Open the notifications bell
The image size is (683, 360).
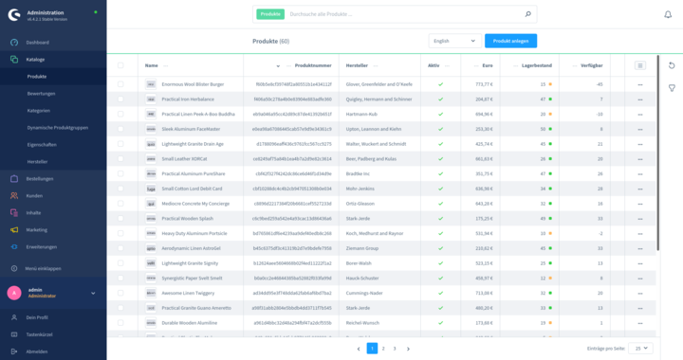[x=667, y=14]
